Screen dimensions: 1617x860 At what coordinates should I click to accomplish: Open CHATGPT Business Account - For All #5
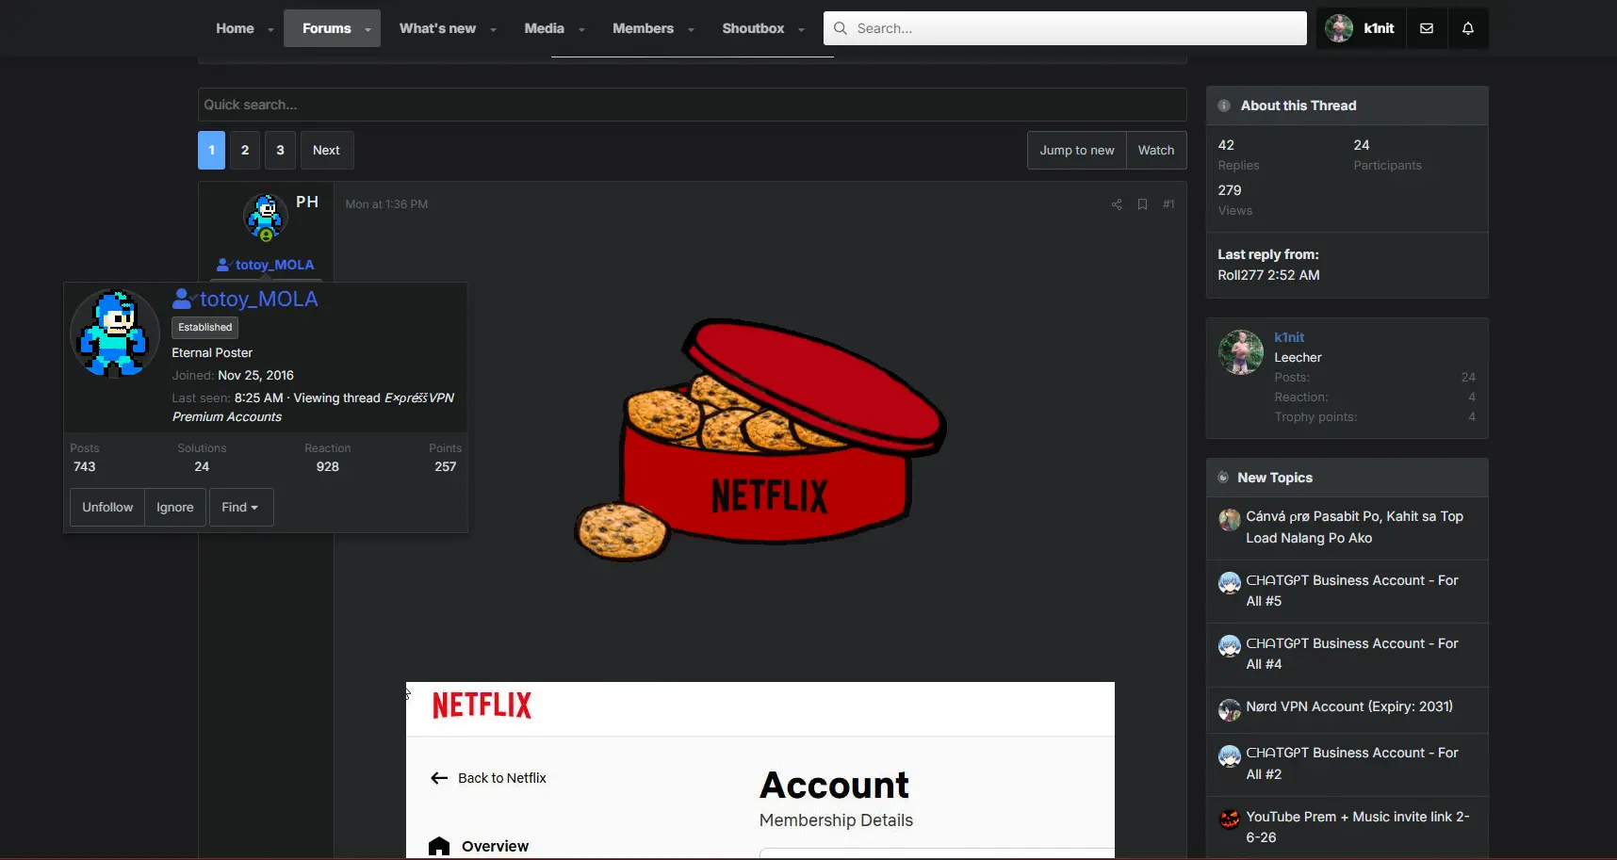[1352, 591]
